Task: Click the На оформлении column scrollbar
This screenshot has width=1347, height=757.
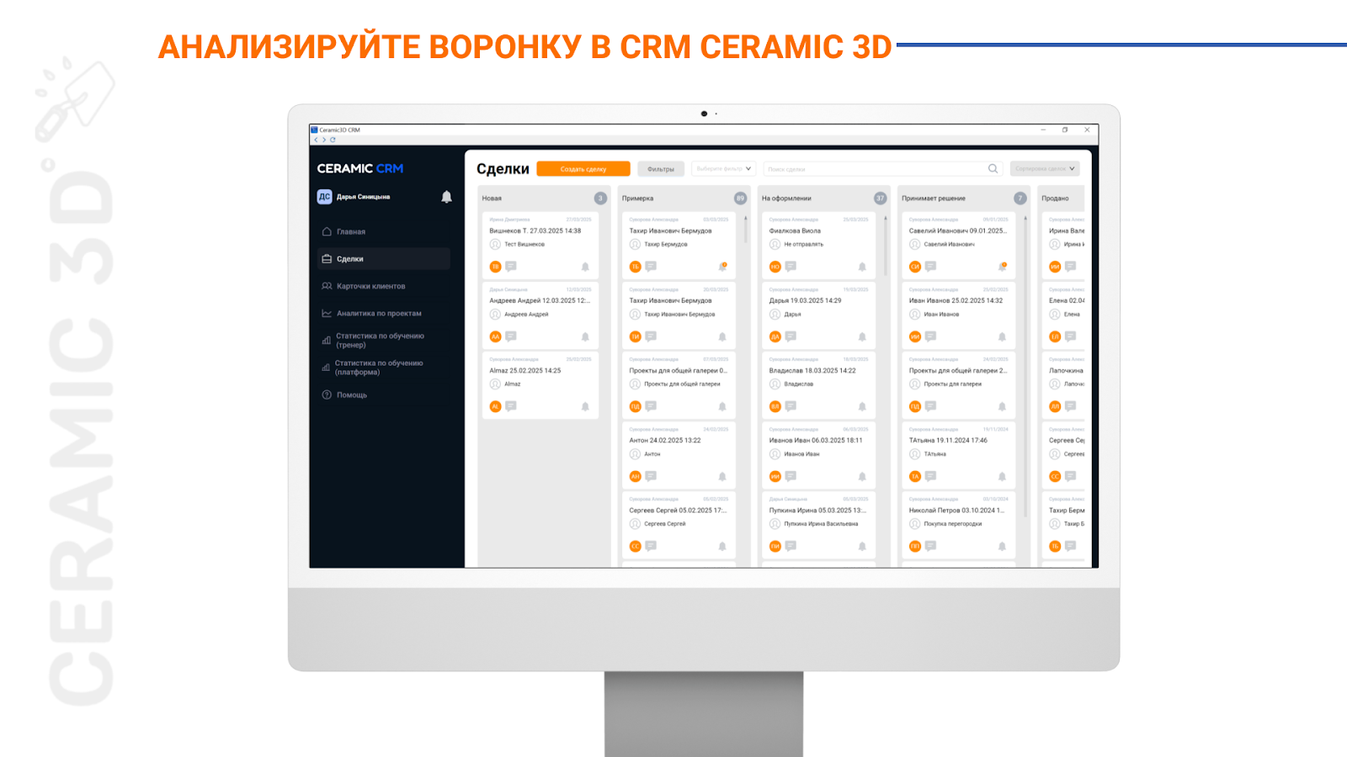Action: tap(885, 246)
